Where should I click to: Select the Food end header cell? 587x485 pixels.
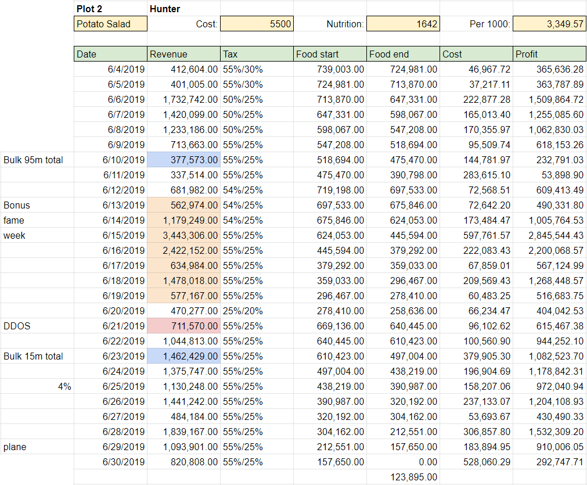(403, 54)
